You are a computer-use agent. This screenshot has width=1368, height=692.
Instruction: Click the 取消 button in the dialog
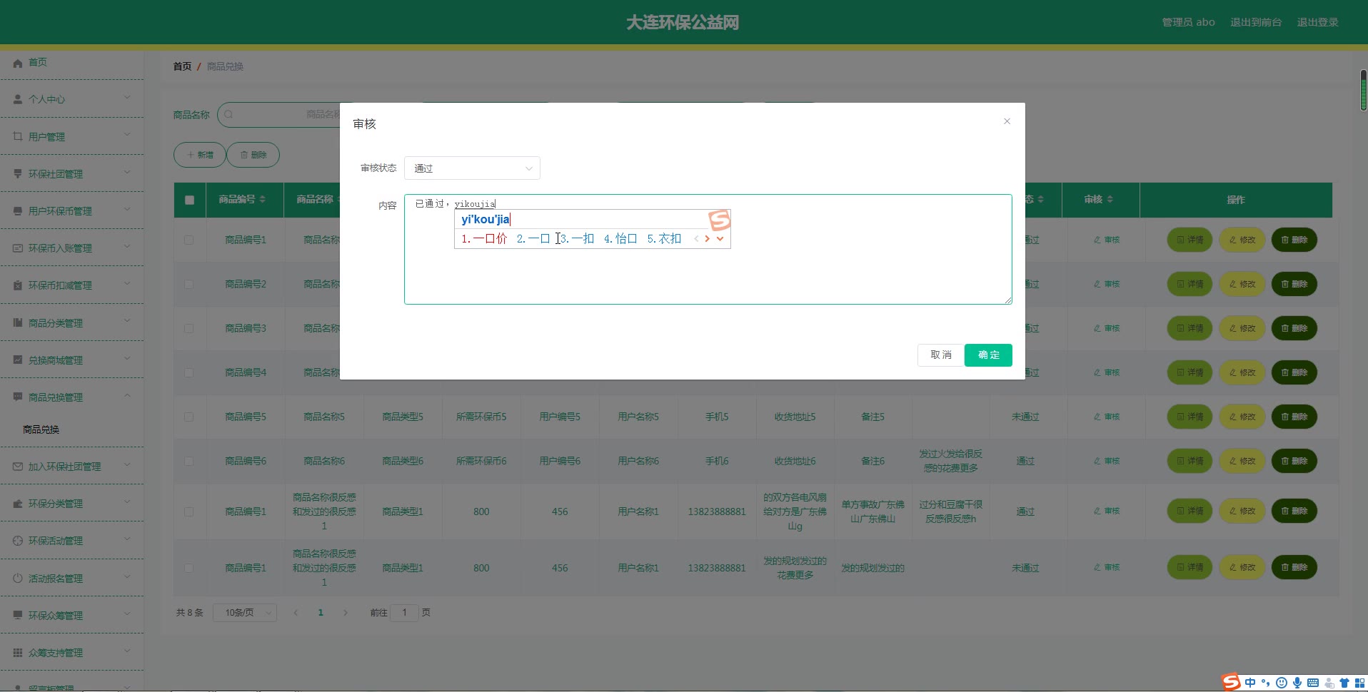click(940, 355)
